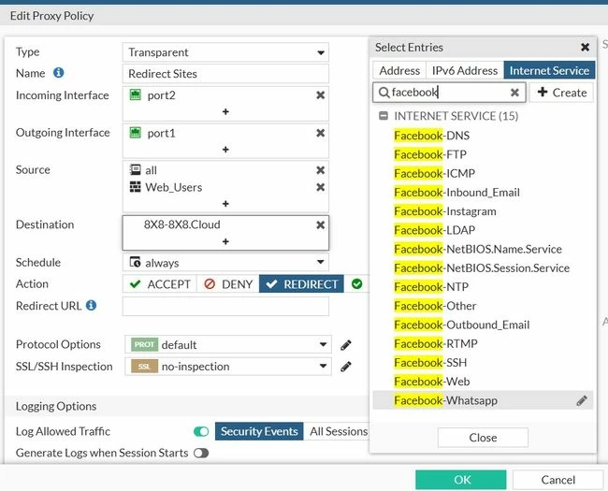Screen dimensions: 608x491
Task: Add another Incoming Interface entry
Action: pyautogui.click(x=225, y=111)
